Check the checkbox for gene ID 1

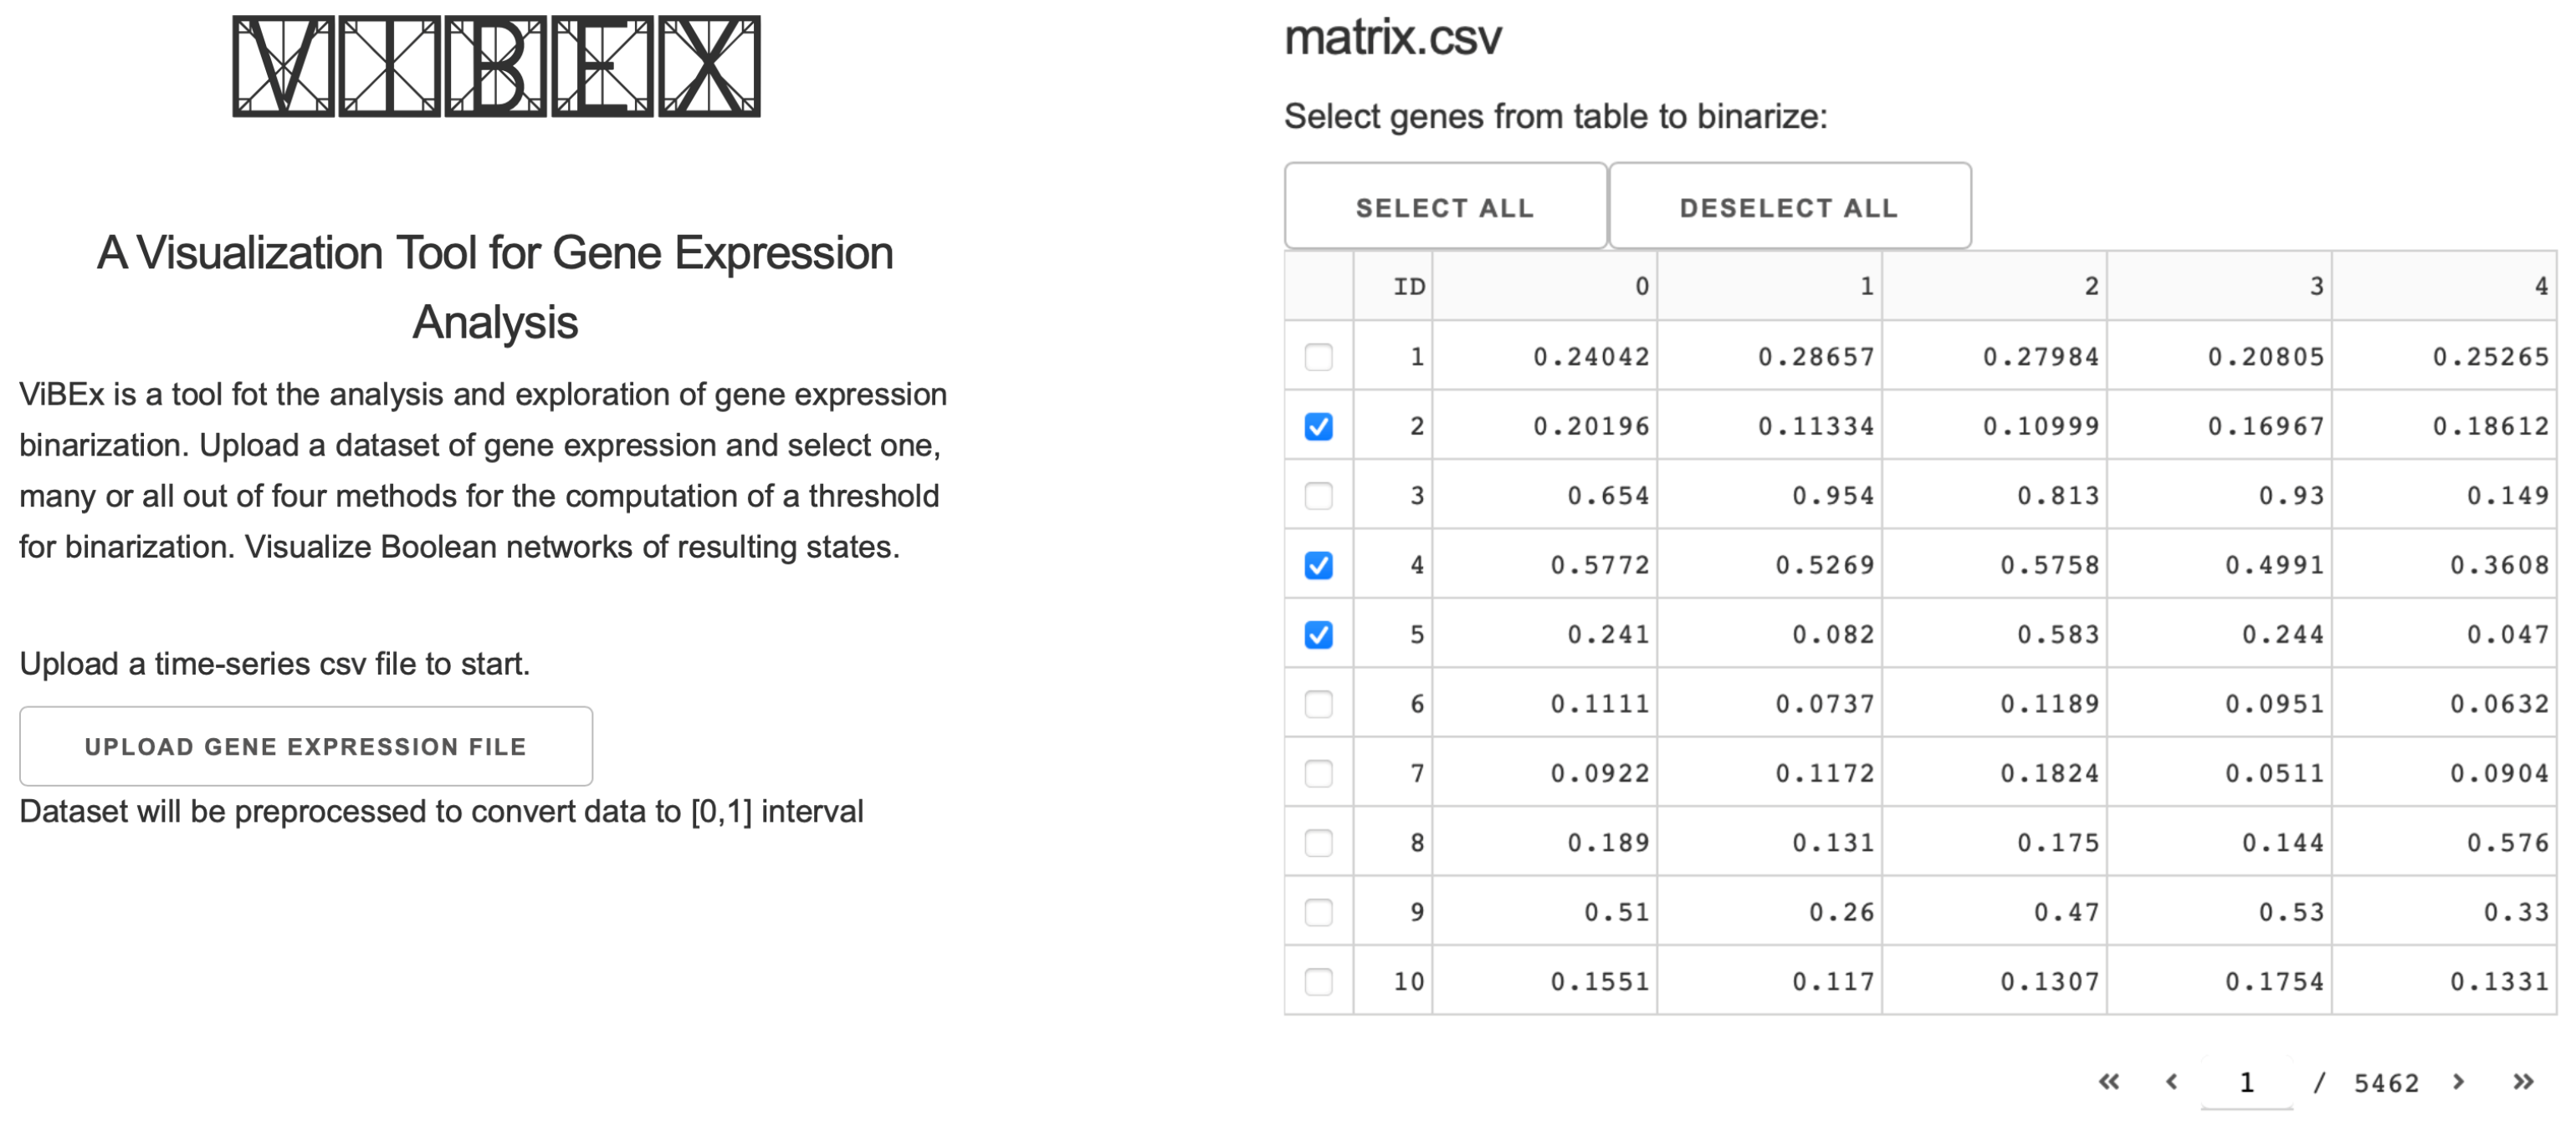point(1318,357)
